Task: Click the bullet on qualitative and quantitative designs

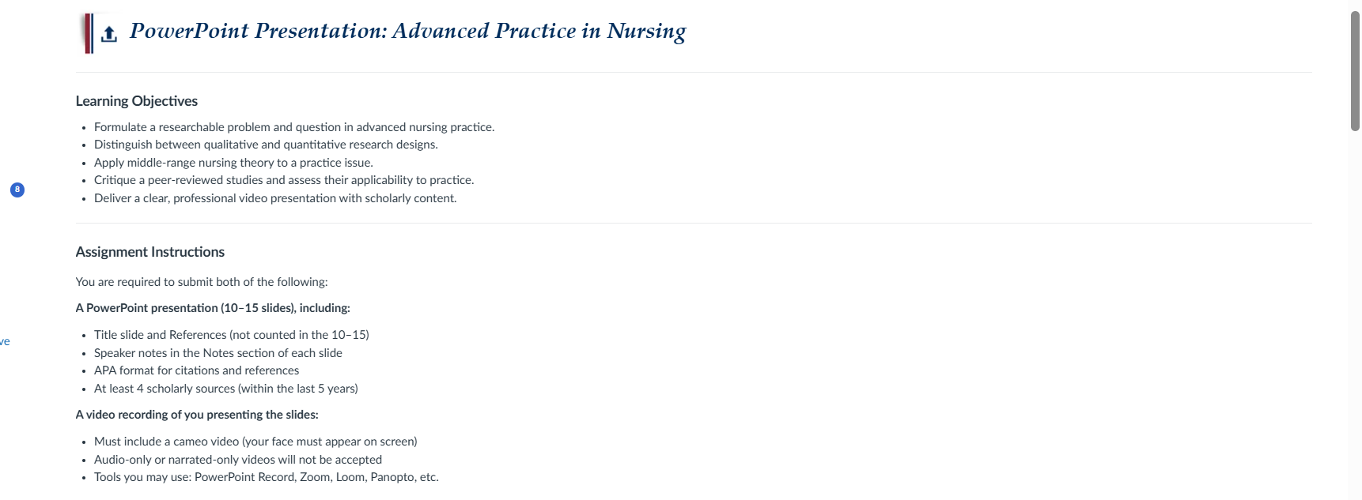Action: [266, 145]
